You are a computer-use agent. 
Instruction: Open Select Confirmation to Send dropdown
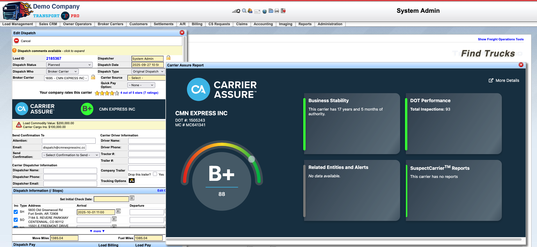coord(71,155)
